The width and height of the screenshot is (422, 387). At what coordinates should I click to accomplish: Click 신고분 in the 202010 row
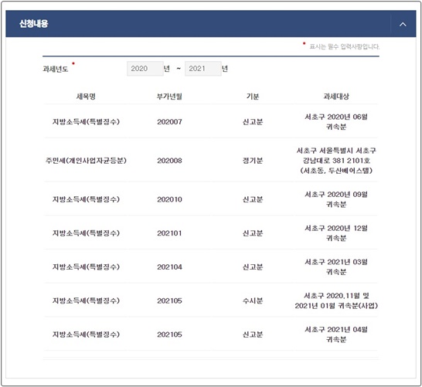(253, 199)
